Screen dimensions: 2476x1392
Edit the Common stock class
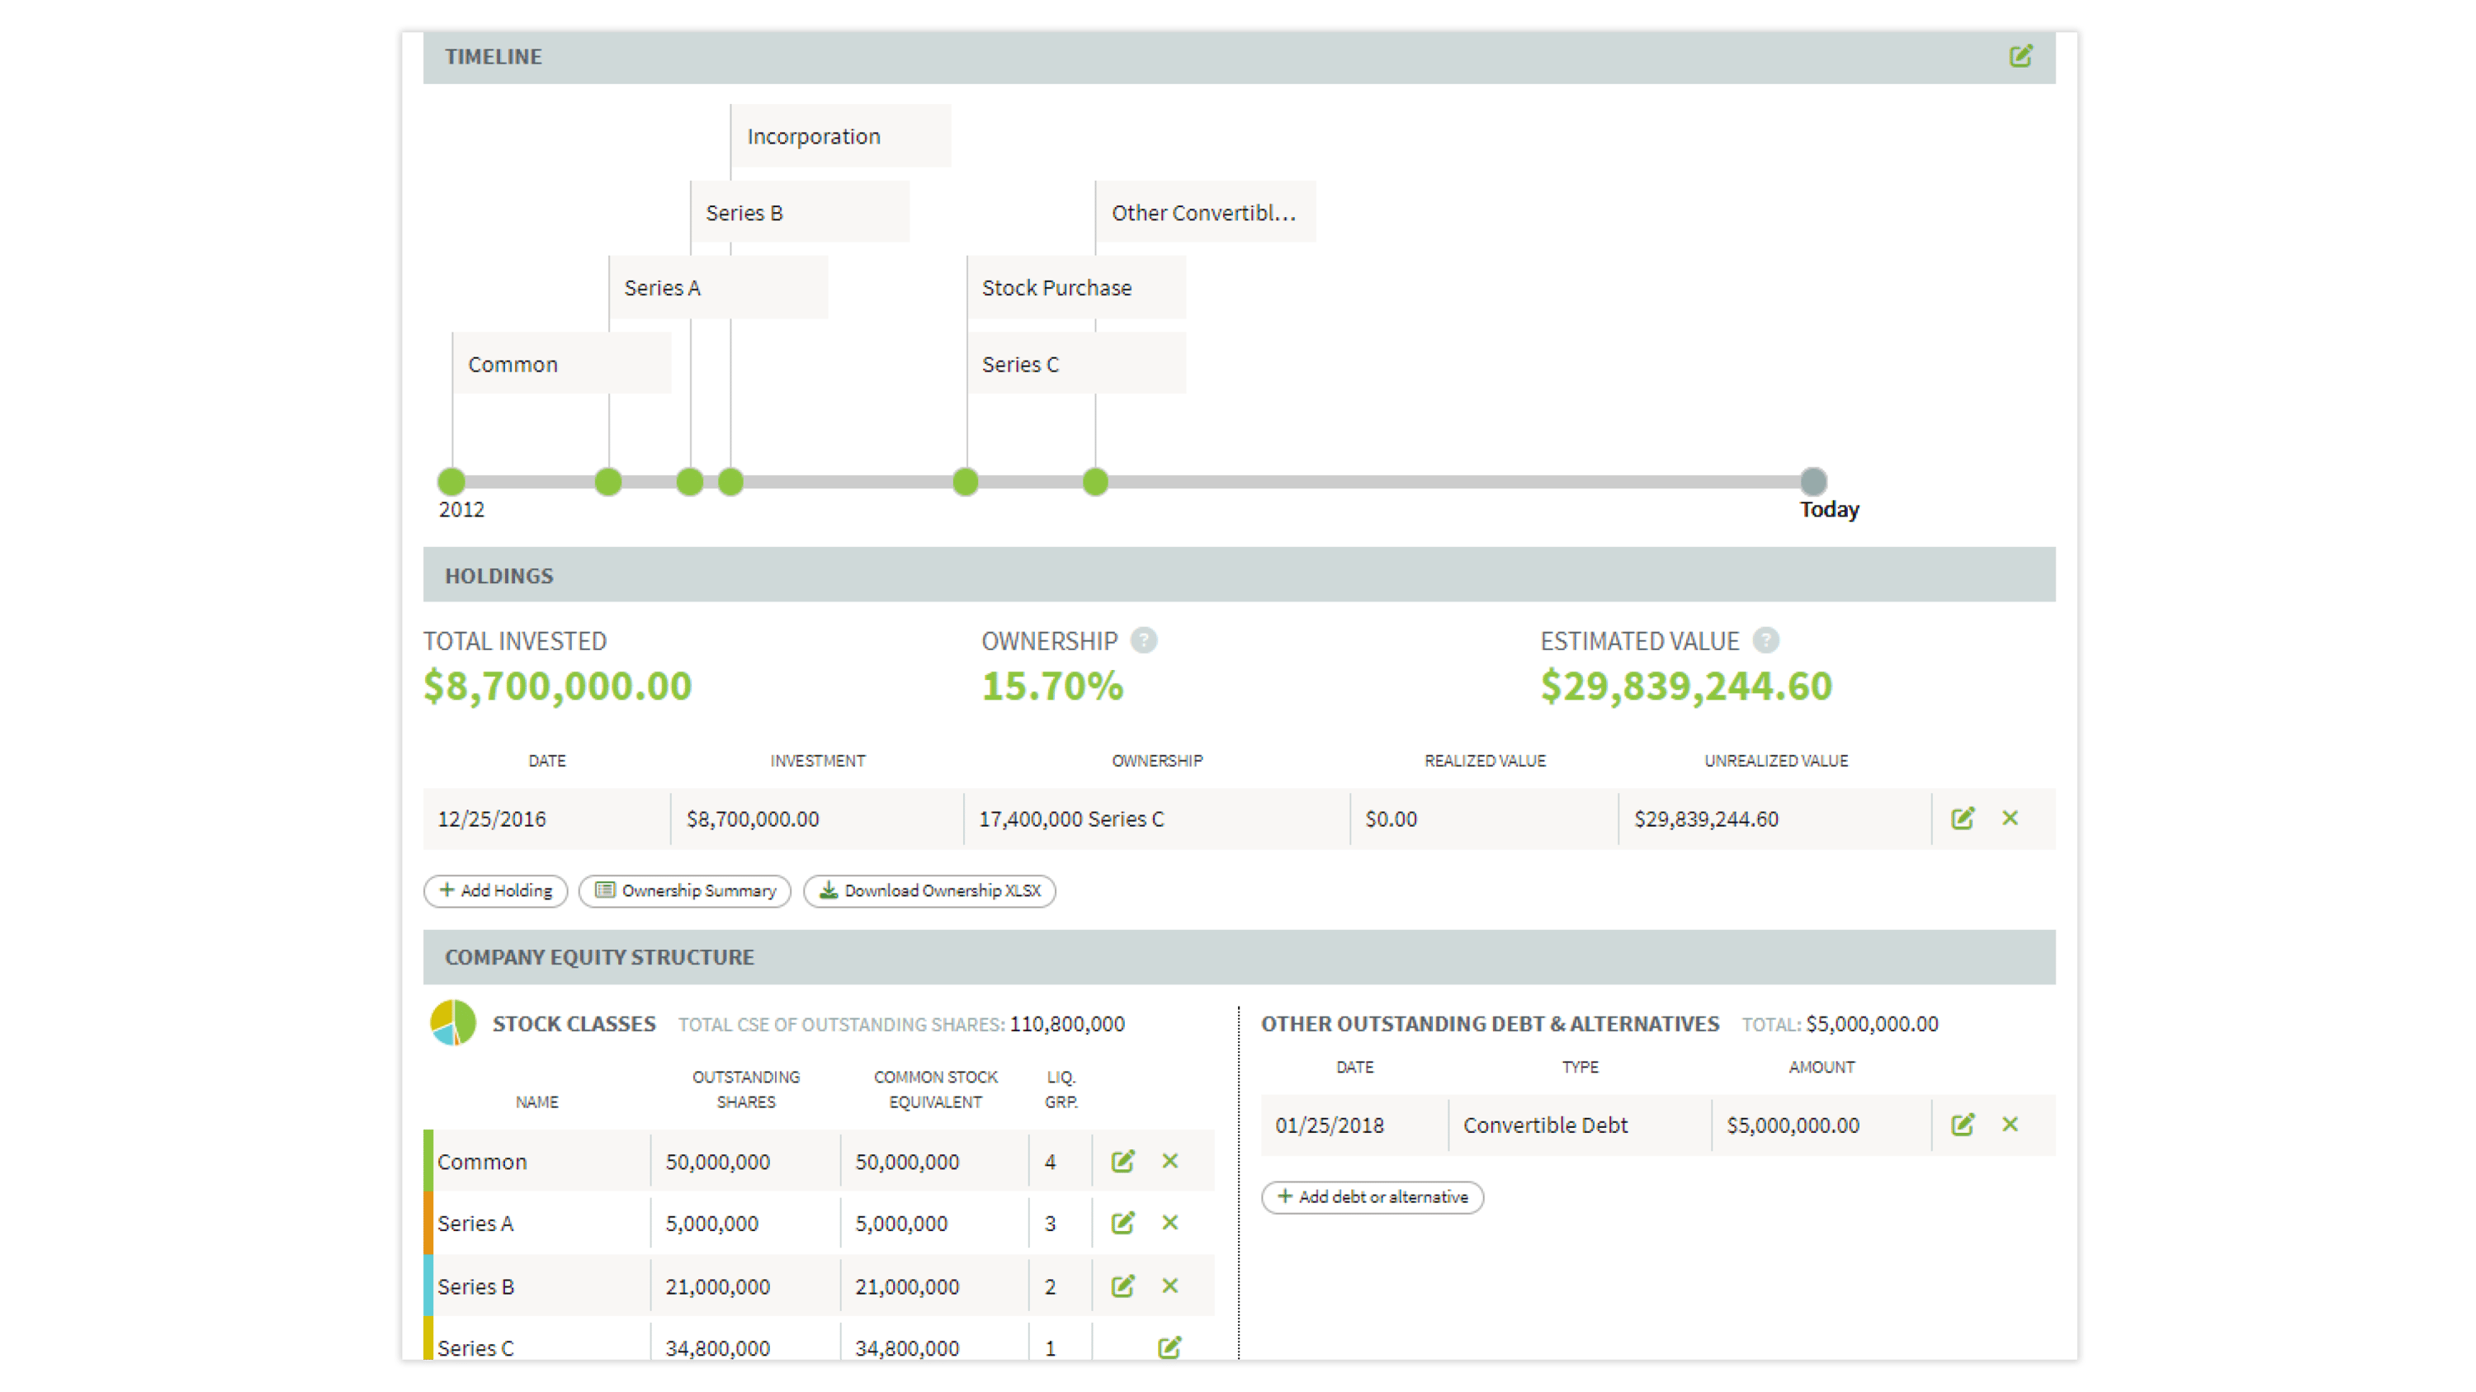coord(1122,1160)
